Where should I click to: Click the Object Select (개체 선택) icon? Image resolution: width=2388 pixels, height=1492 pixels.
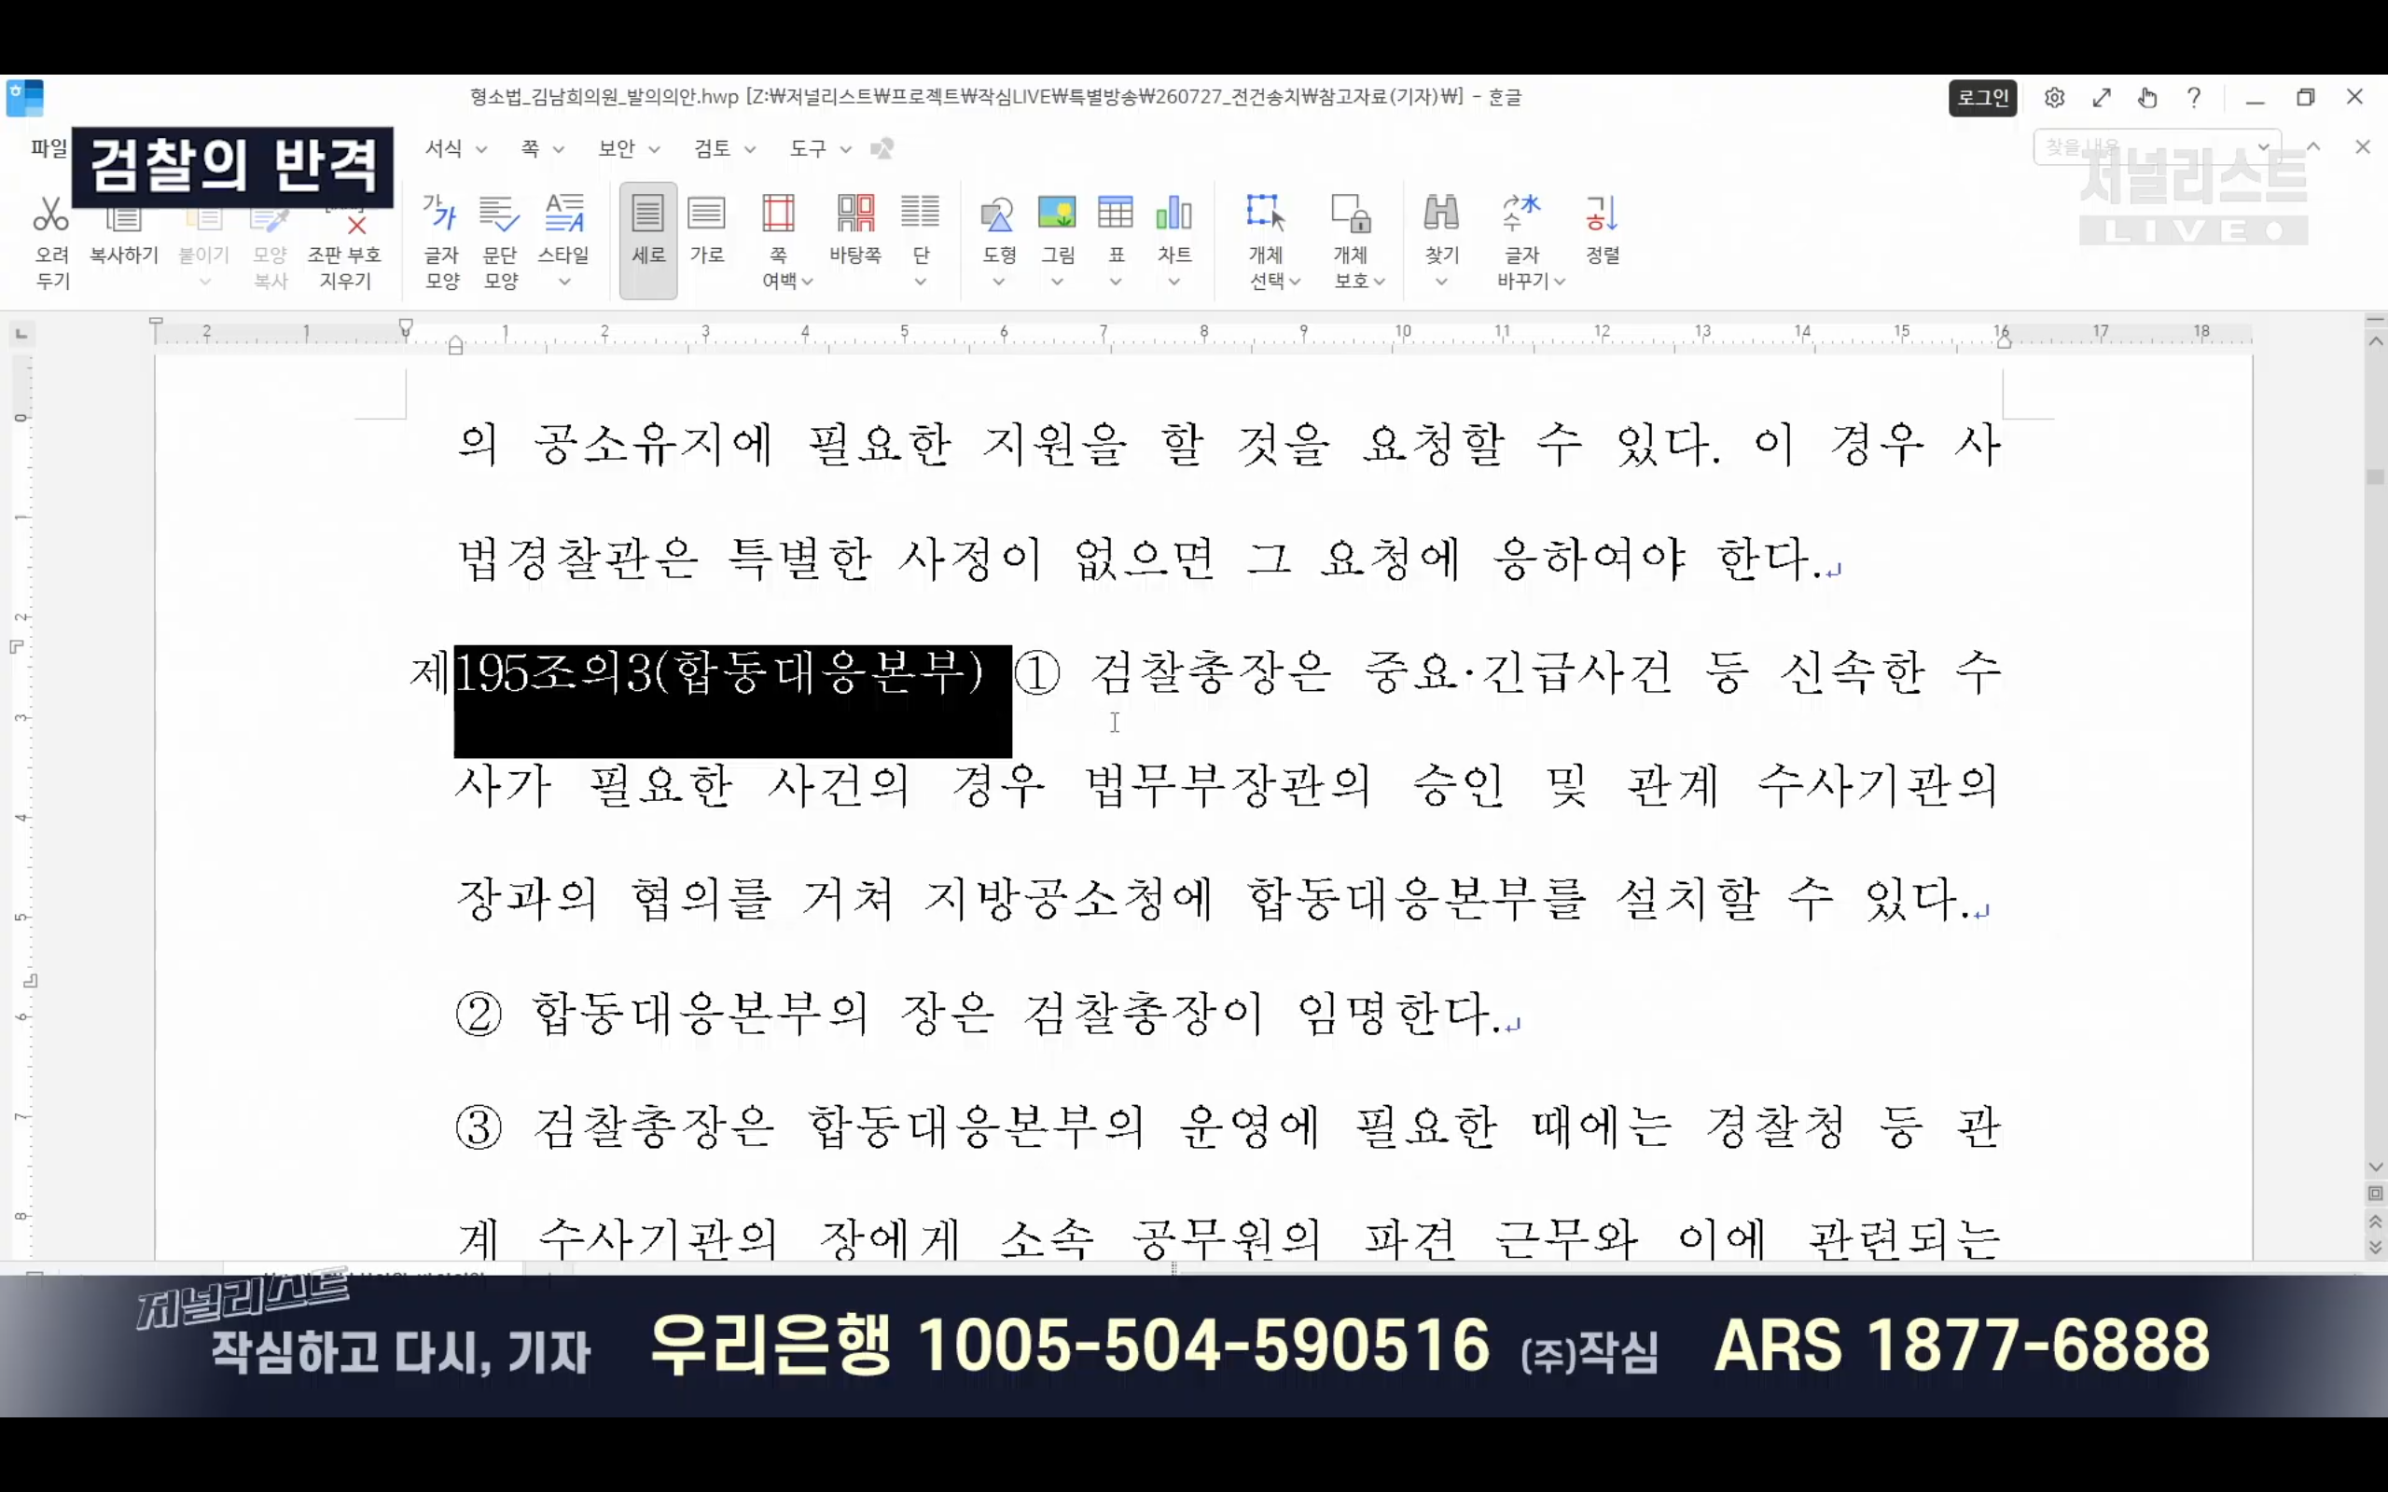click(1265, 213)
